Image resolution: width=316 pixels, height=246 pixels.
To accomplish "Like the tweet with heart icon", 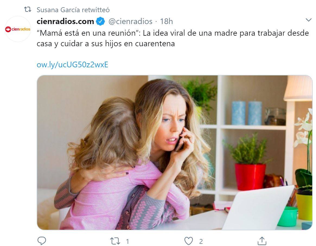I will (x=189, y=241).
